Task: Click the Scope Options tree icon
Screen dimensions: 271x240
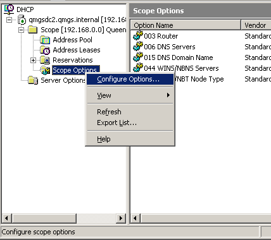Action: click(x=45, y=70)
